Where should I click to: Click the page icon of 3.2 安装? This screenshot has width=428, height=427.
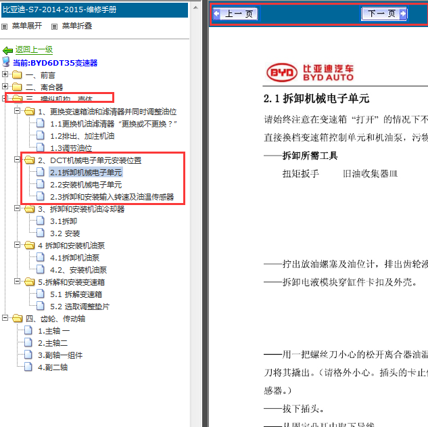pyautogui.click(x=41, y=233)
